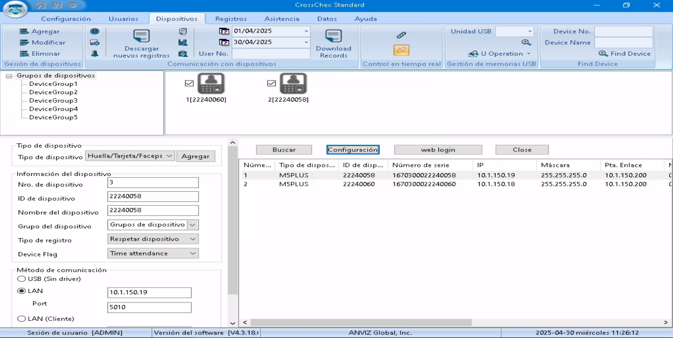
Task: Open the Usuarios ribbon tab
Action: (123, 19)
